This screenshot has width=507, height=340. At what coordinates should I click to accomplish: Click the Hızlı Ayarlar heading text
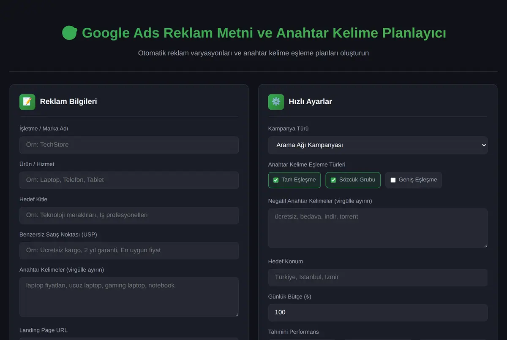[310, 102]
